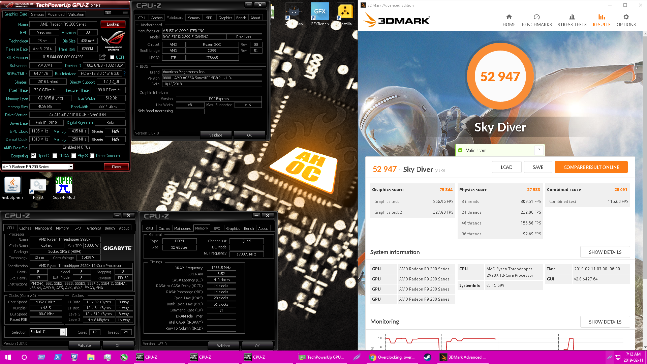Open Graphics tab in top CPU-Z Mainboard window

[x=225, y=18]
